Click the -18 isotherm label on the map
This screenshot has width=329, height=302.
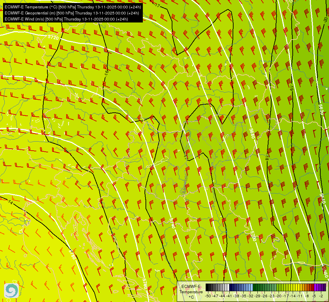[267, 157]
